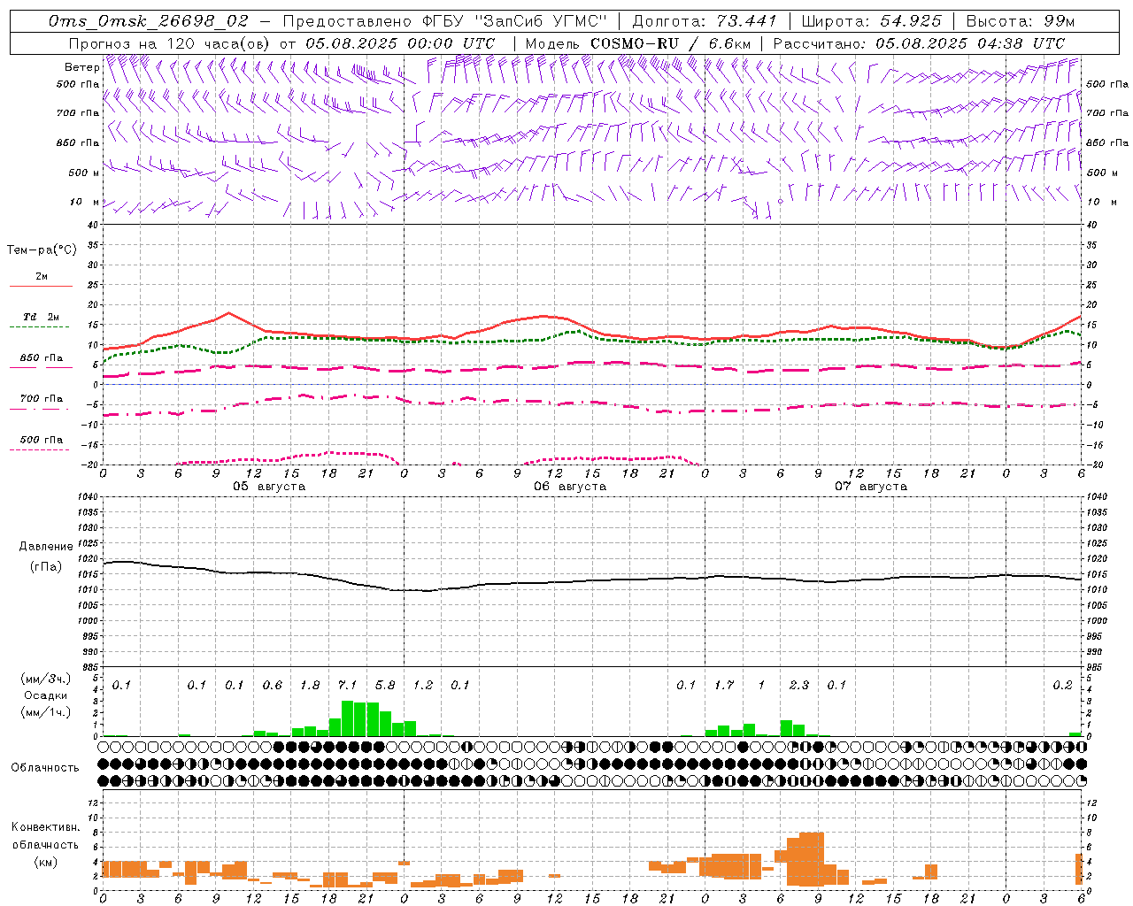Viewport: 1133px width, 906px height.
Task: Select the Конвективн. panel label
Action: 46,827
